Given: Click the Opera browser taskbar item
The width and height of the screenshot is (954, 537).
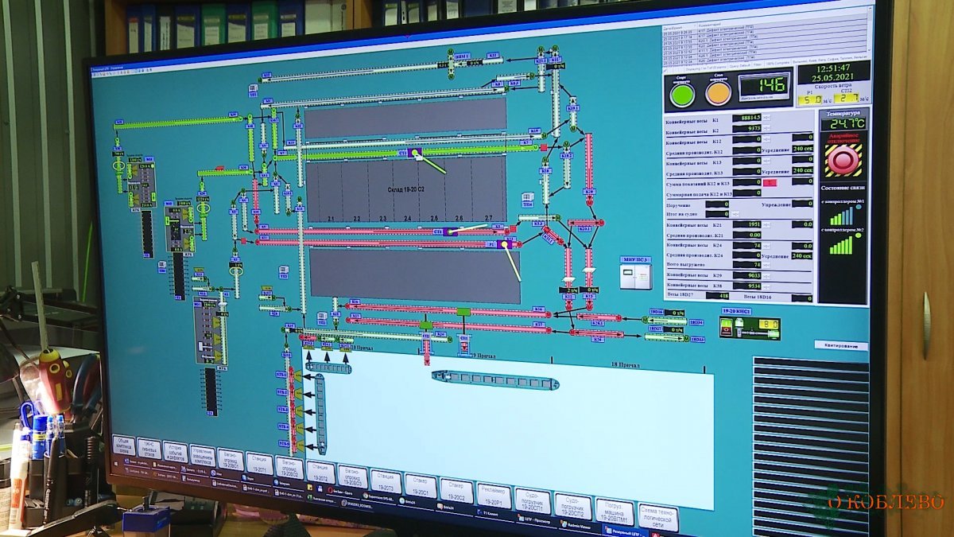Looking at the screenshot, I should click(x=342, y=492).
